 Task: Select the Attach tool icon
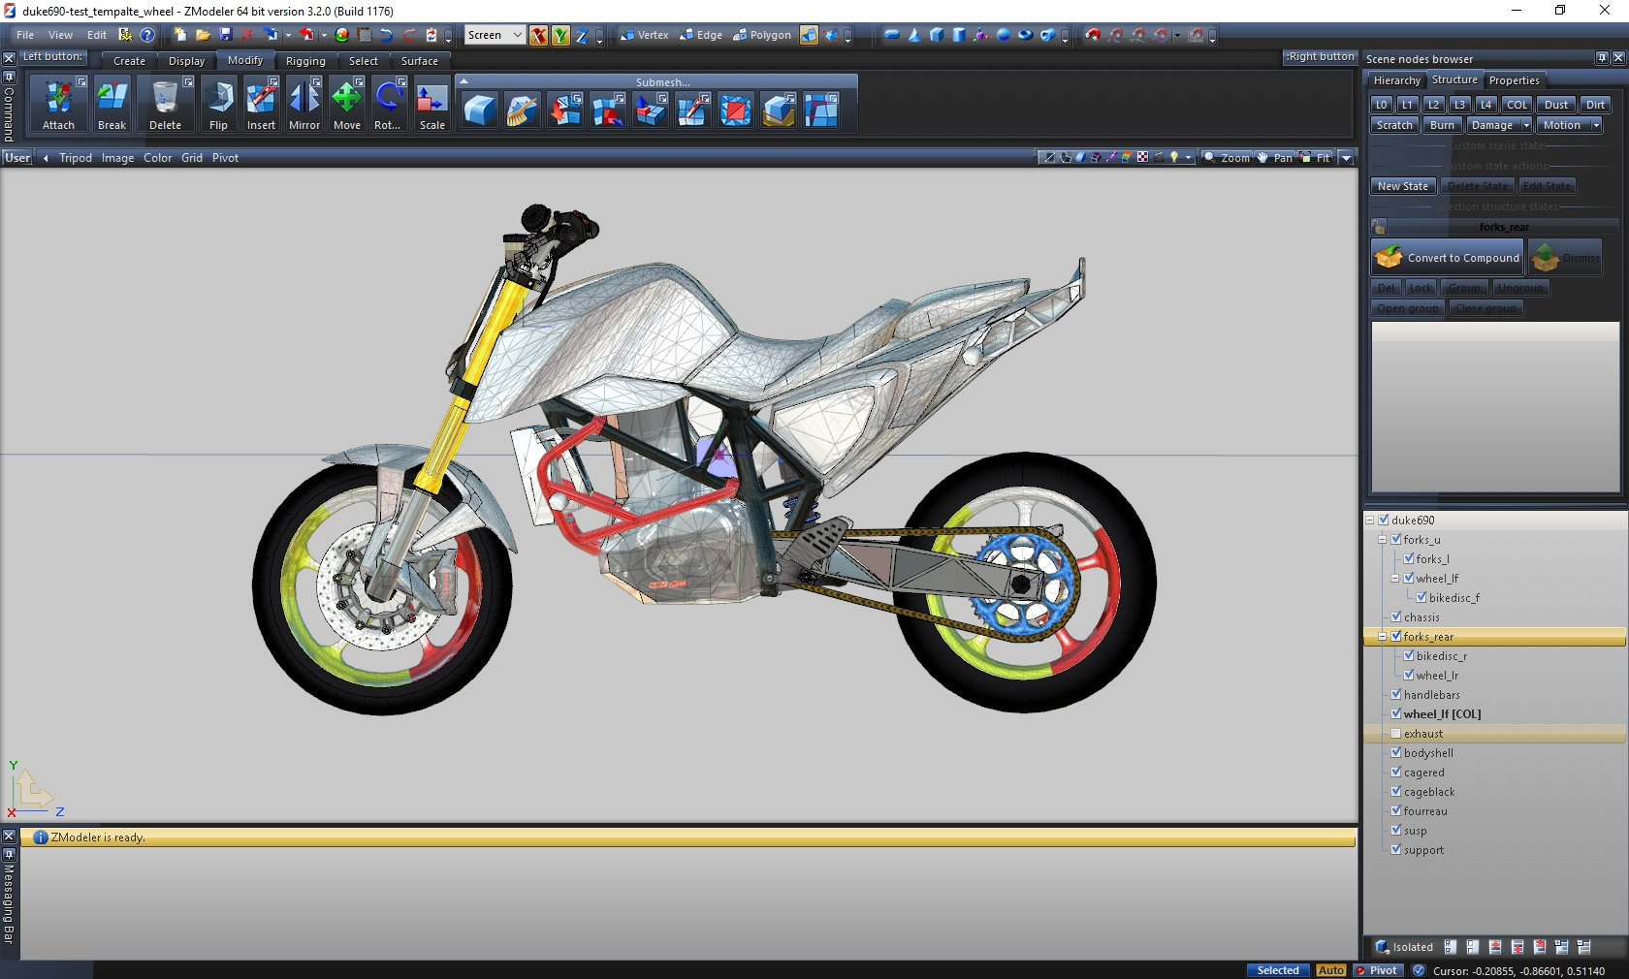click(x=58, y=98)
